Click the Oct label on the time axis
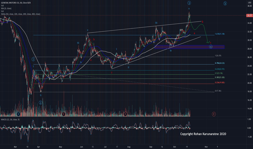The width and height of the screenshot is (253, 149). [175, 147]
